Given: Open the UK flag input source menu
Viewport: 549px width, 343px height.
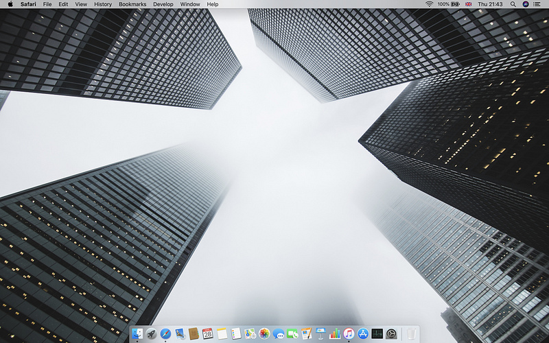Looking at the screenshot, I should (468, 4).
